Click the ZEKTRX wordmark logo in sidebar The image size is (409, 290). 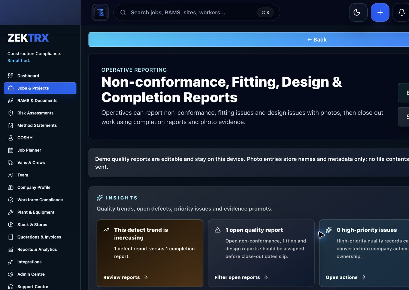(28, 38)
